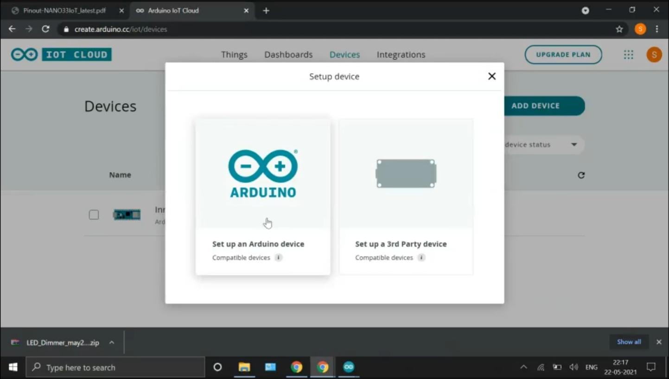View site security lock info

66,29
